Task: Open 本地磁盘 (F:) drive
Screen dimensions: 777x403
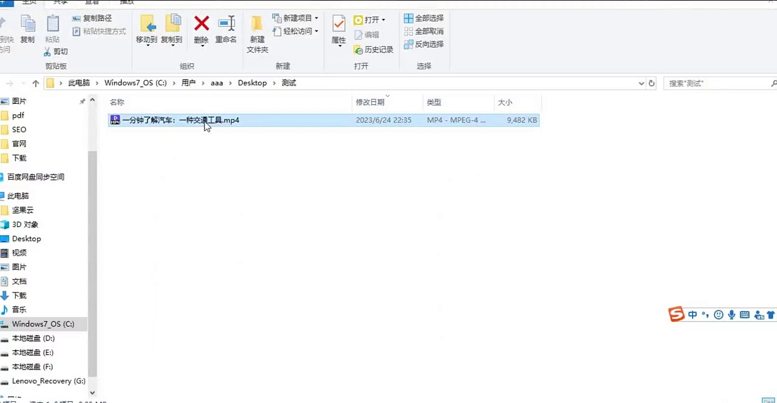Action: pyautogui.click(x=32, y=367)
